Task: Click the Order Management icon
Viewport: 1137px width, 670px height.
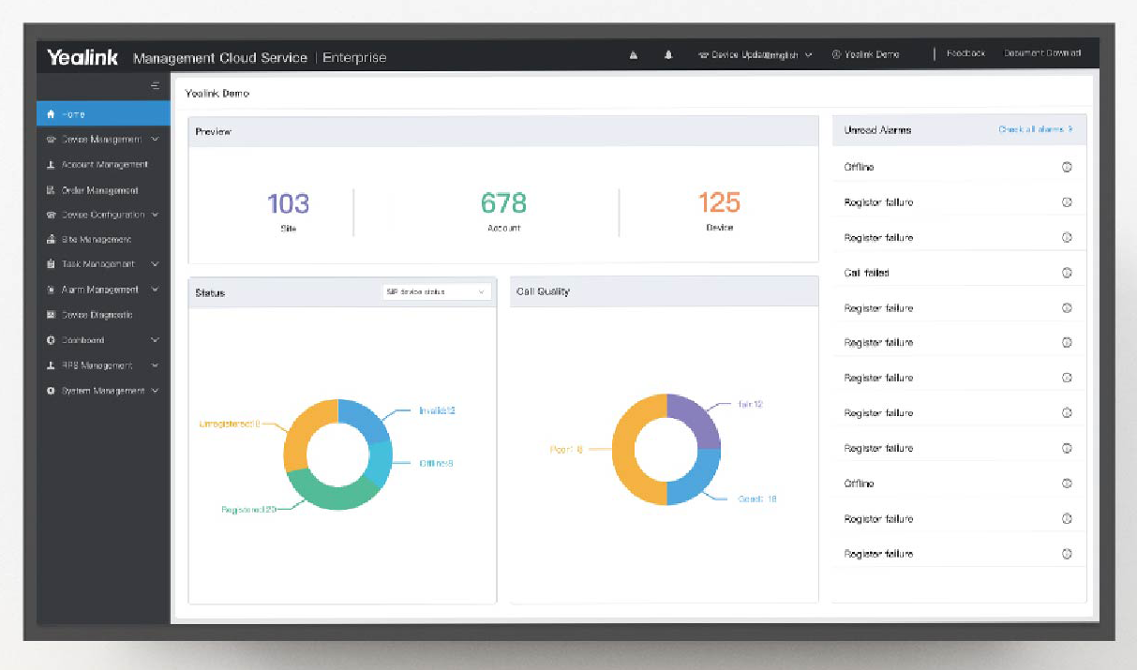Action: click(52, 189)
